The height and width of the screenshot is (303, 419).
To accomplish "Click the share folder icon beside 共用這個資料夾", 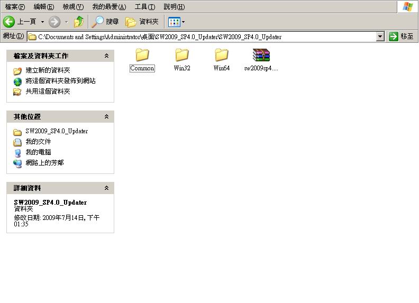I will [17, 92].
